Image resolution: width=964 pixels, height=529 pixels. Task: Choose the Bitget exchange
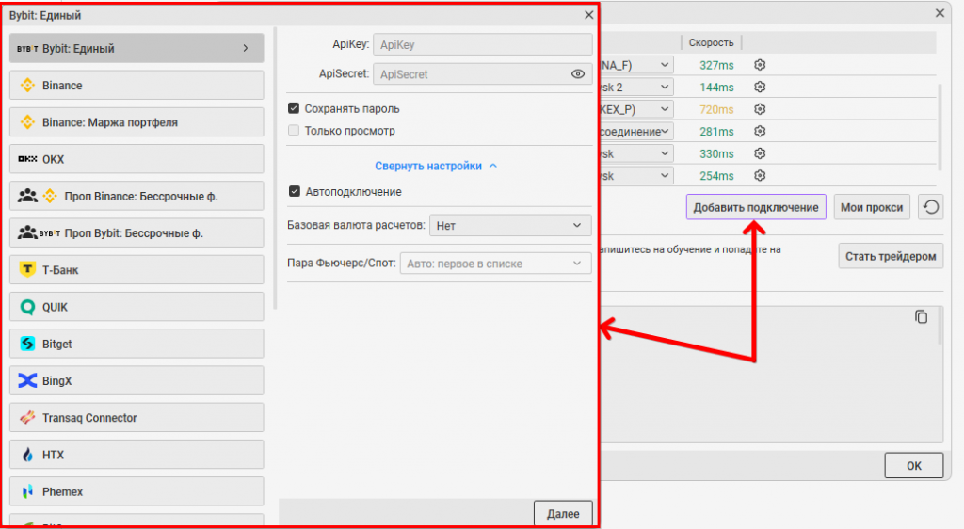click(x=137, y=343)
